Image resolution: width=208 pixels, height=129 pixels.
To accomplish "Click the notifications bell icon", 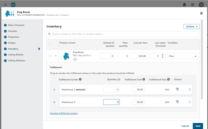I will [x=184, y=5].
